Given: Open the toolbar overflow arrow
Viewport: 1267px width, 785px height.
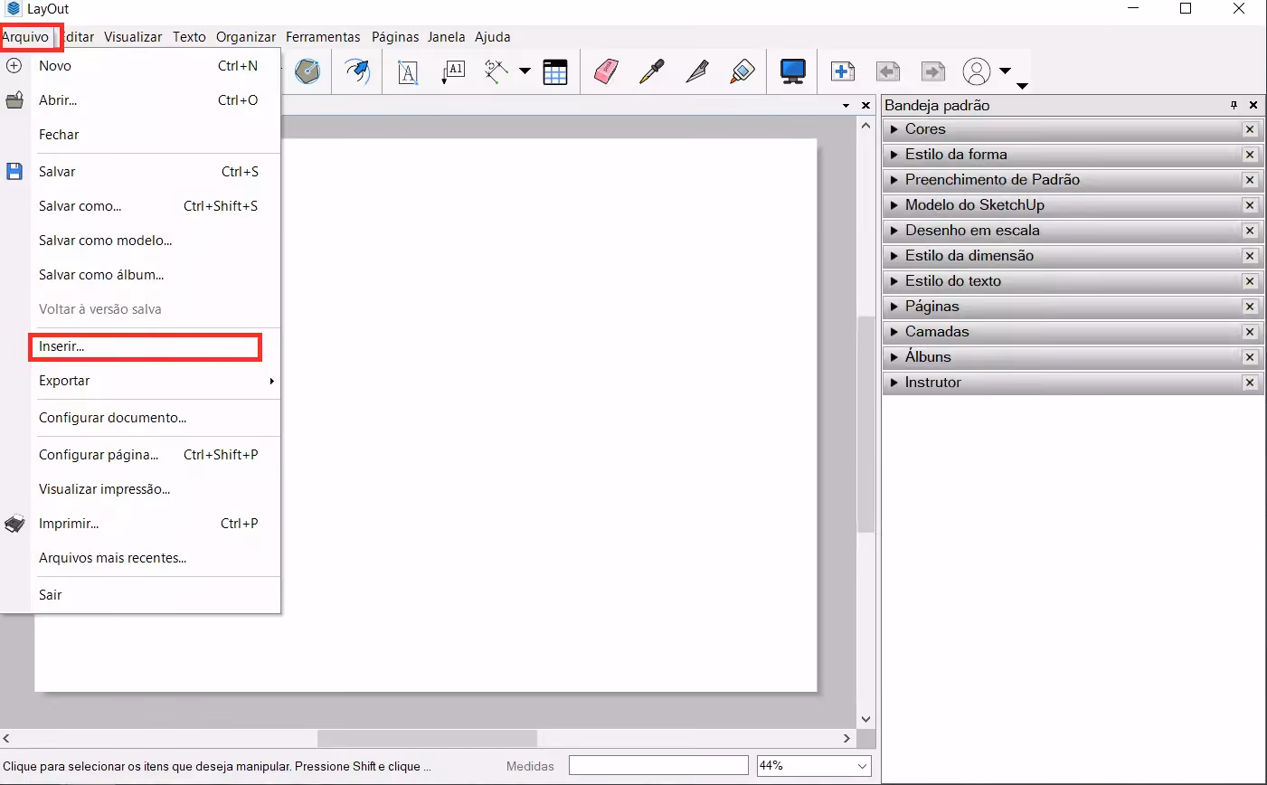Looking at the screenshot, I should (x=1022, y=86).
